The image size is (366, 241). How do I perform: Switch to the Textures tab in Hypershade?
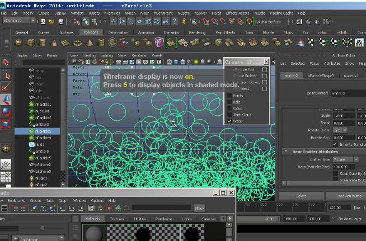click(117, 219)
